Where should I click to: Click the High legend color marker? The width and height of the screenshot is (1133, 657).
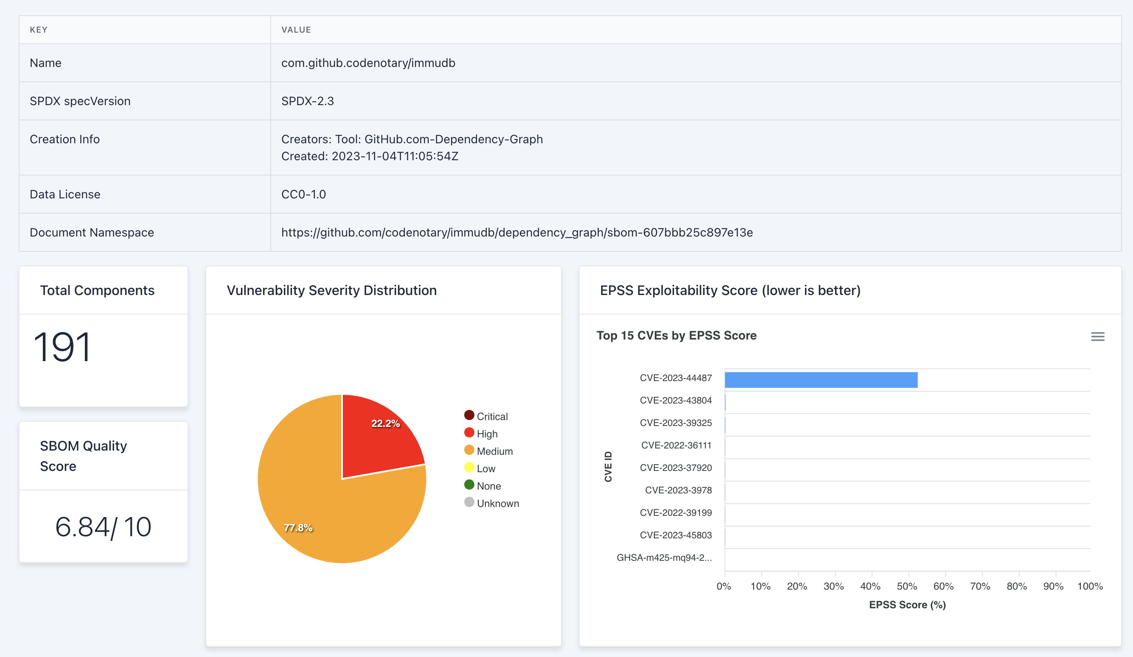tap(469, 433)
